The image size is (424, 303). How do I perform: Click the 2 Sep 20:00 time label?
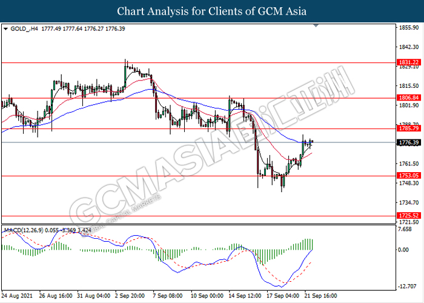click(130, 296)
